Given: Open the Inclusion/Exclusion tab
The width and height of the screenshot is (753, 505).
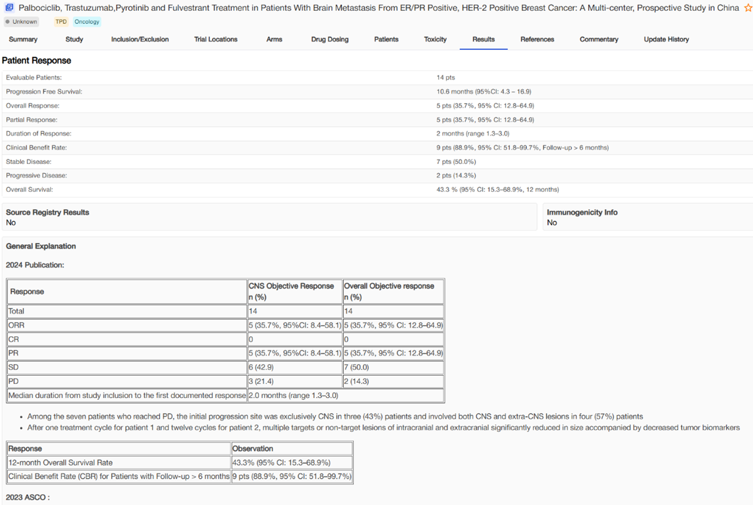Looking at the screenshot, I should [x=140, y=39].
